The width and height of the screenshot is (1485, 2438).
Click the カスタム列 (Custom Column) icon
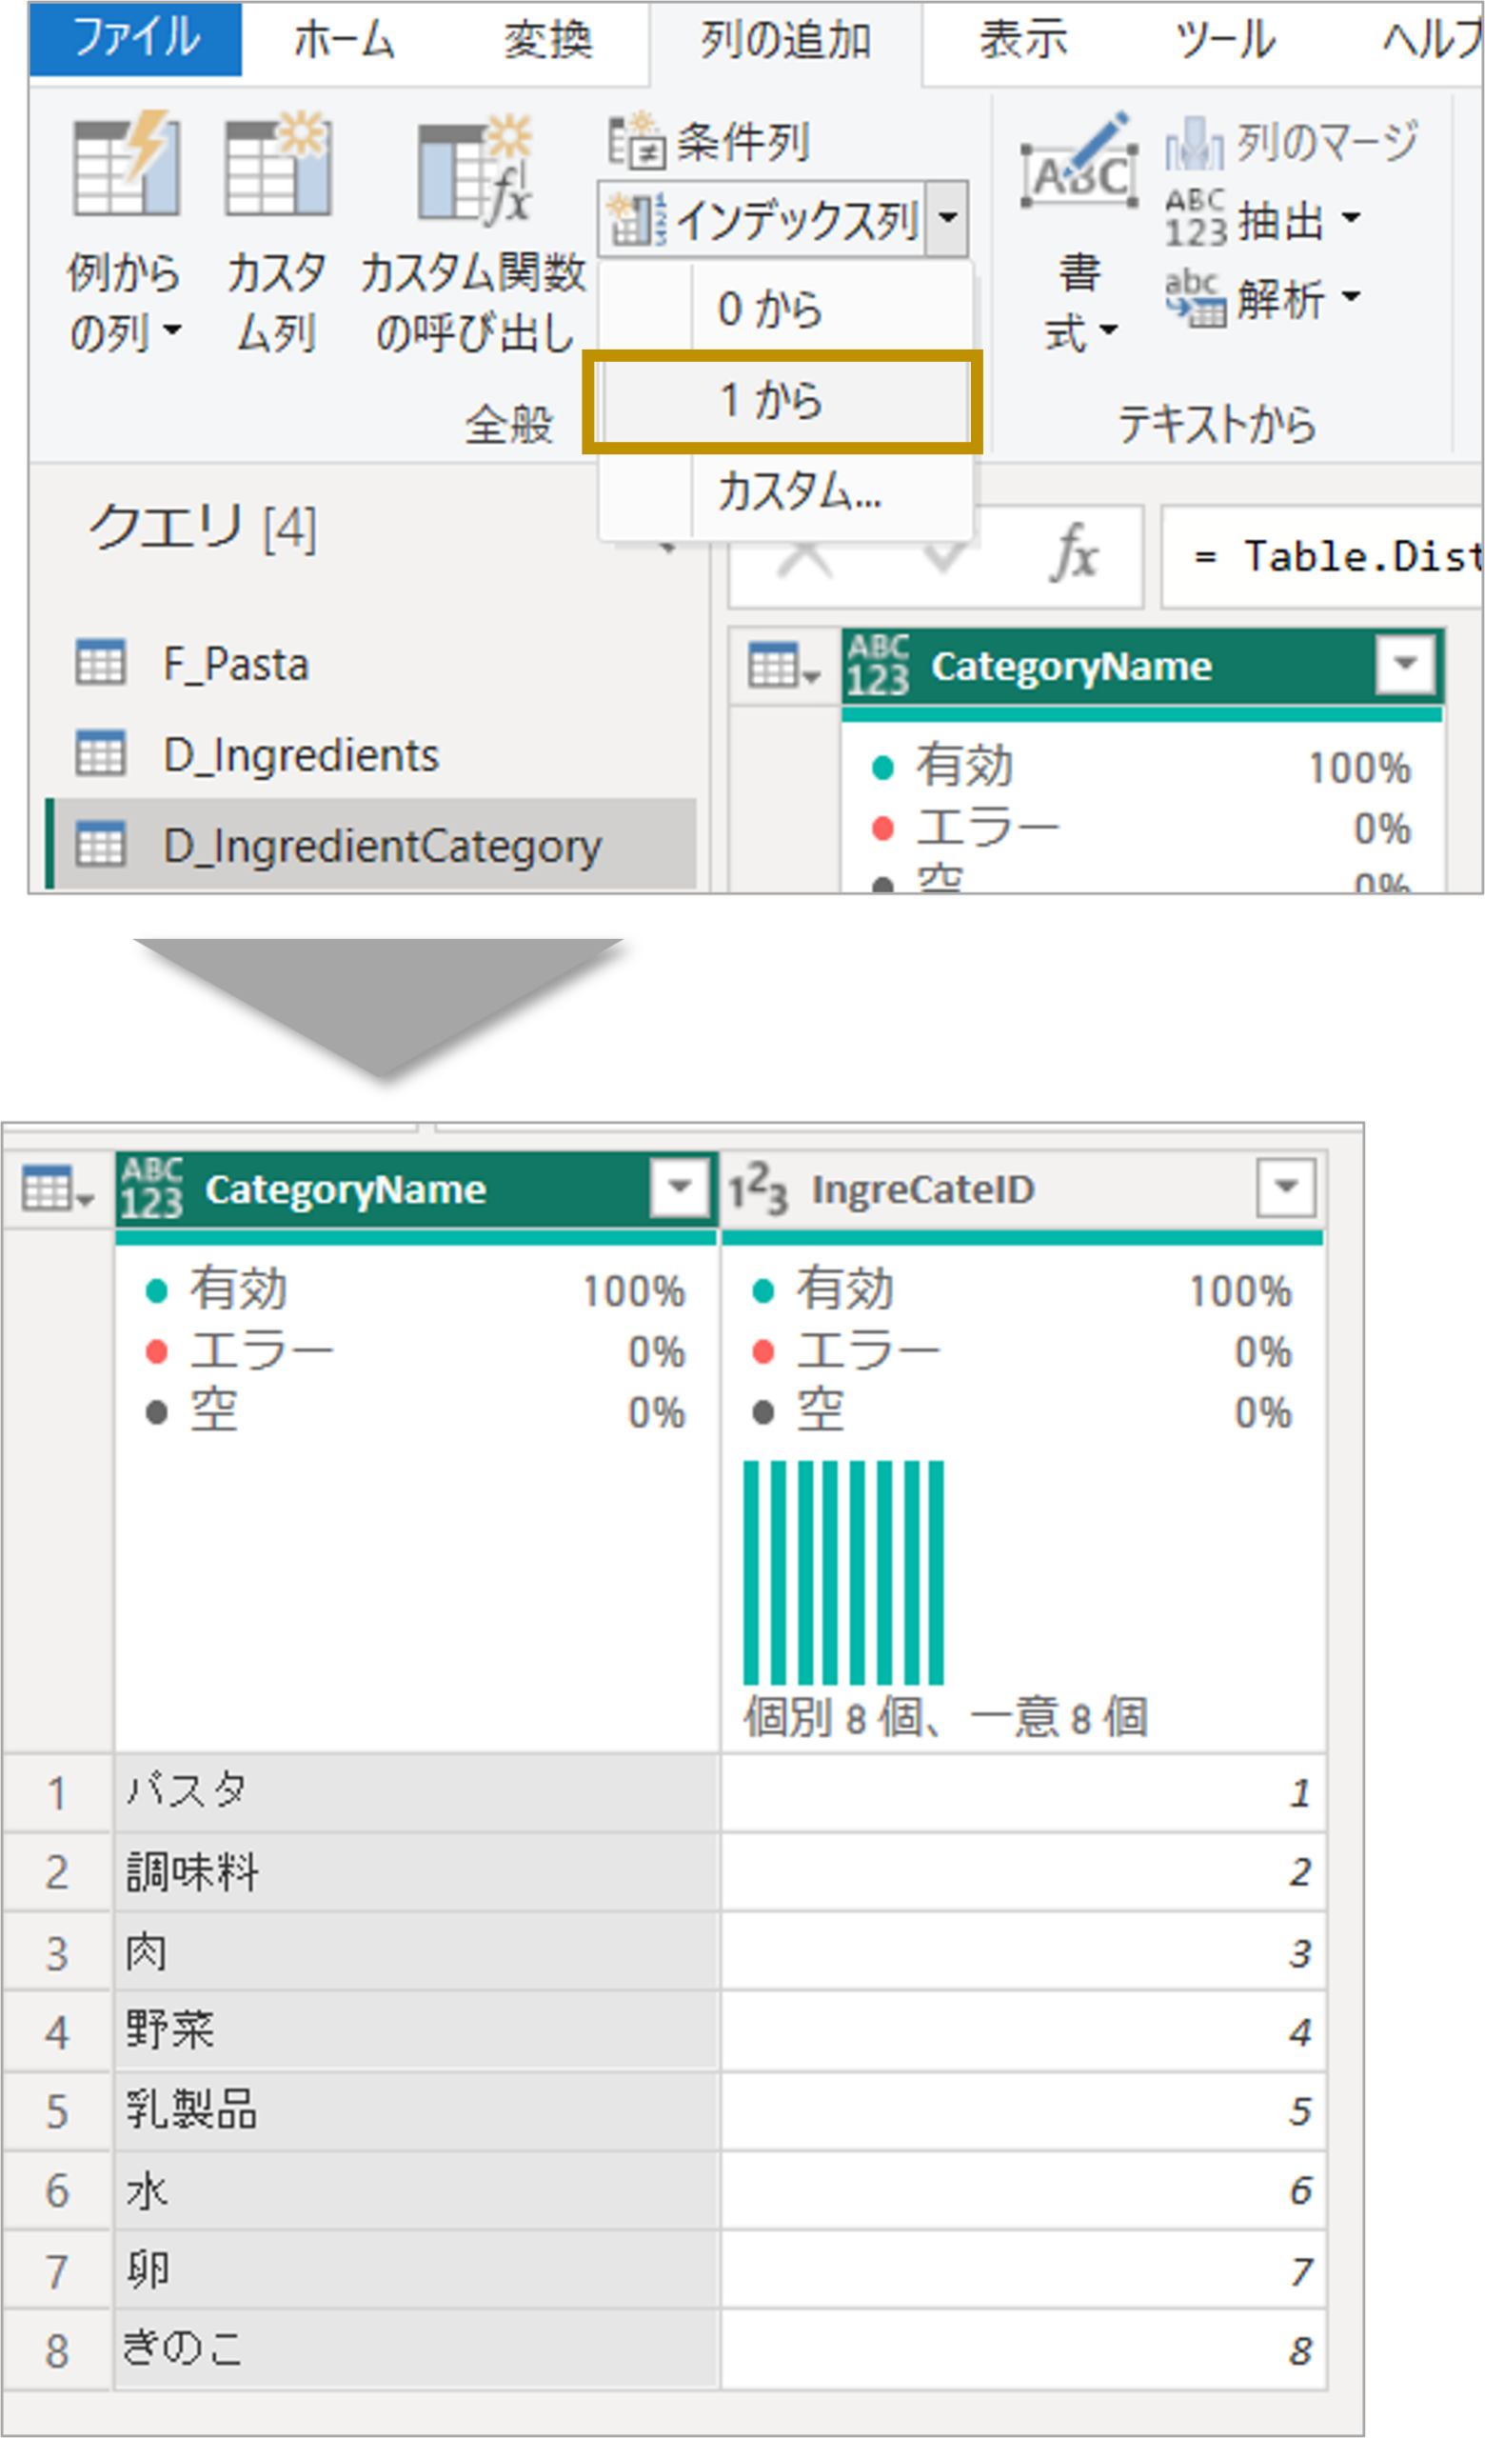pyautogui.click(x=278, y=167)
